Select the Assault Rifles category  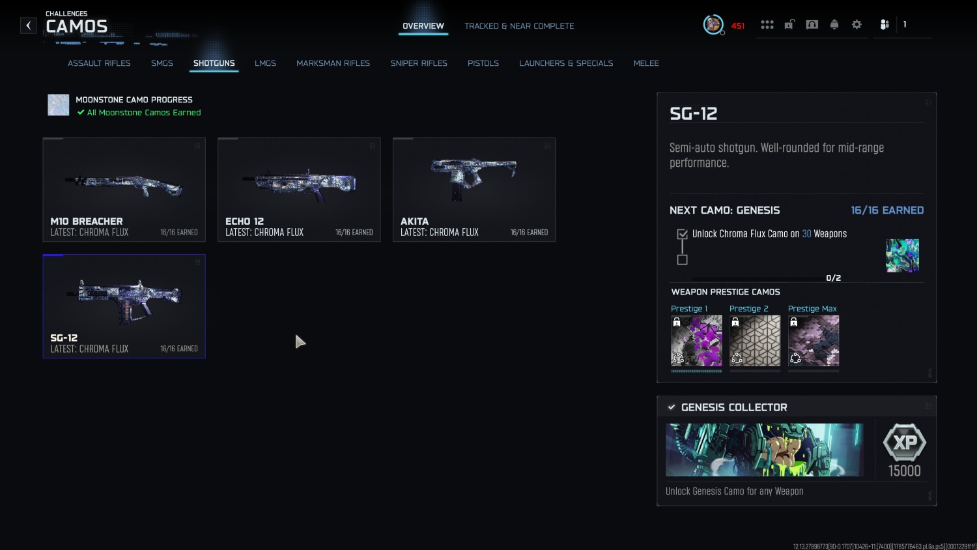coord(99,63)
